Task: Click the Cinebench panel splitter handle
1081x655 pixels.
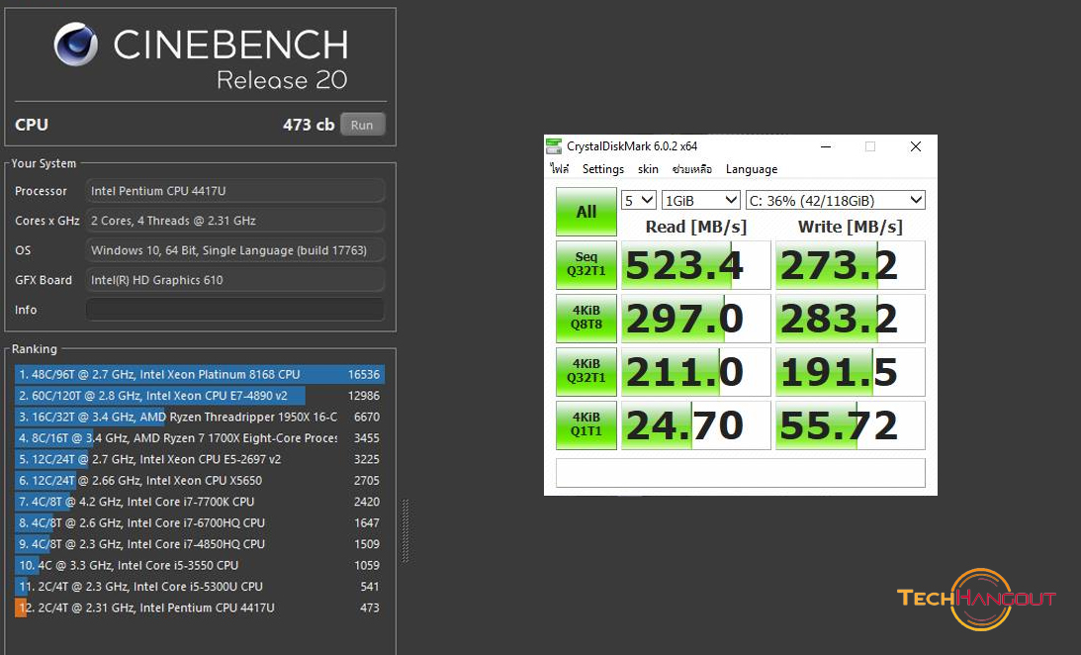Action: 405,531
